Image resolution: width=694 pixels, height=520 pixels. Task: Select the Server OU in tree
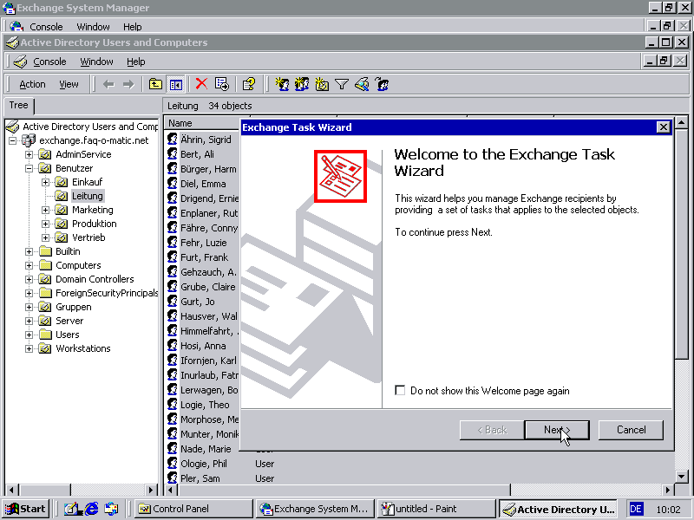[69, 321]
